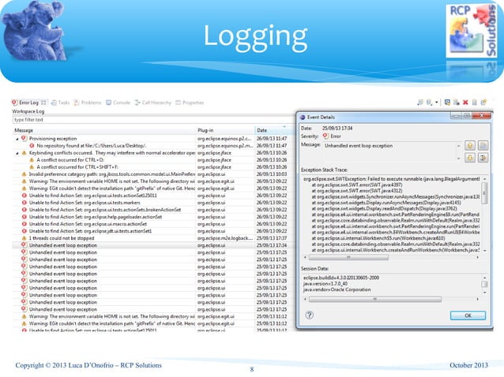Click error icon of pageloader.actionSet row
Viewport: 504px width, 377px height.
24,217
